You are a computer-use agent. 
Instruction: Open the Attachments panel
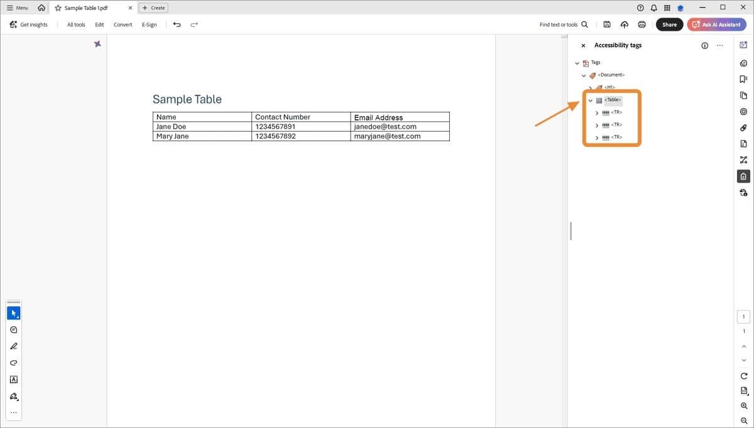[743, 127]
